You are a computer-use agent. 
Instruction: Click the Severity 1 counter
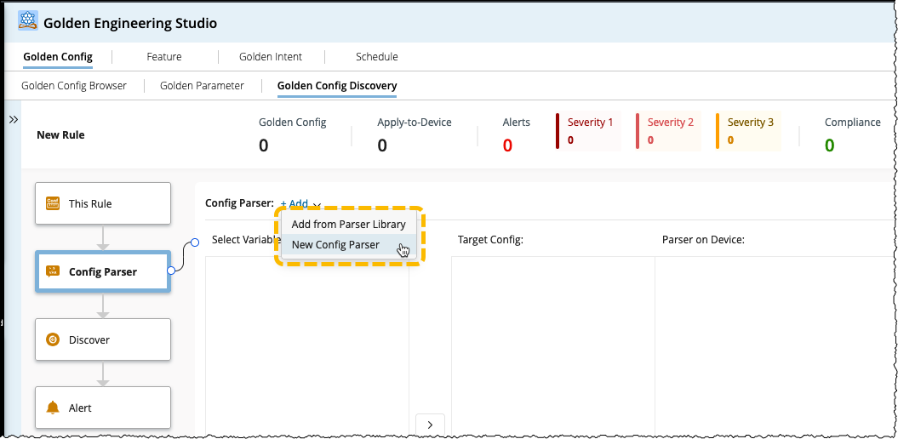coord(589,131)
